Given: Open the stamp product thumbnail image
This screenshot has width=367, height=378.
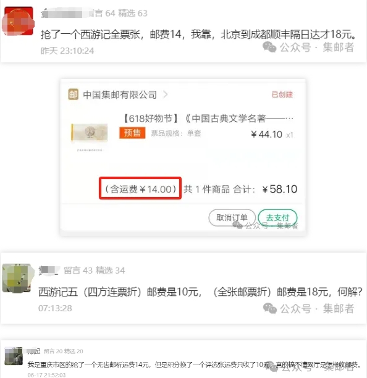Looking at the screenshot, I should (x=90, y=133).
